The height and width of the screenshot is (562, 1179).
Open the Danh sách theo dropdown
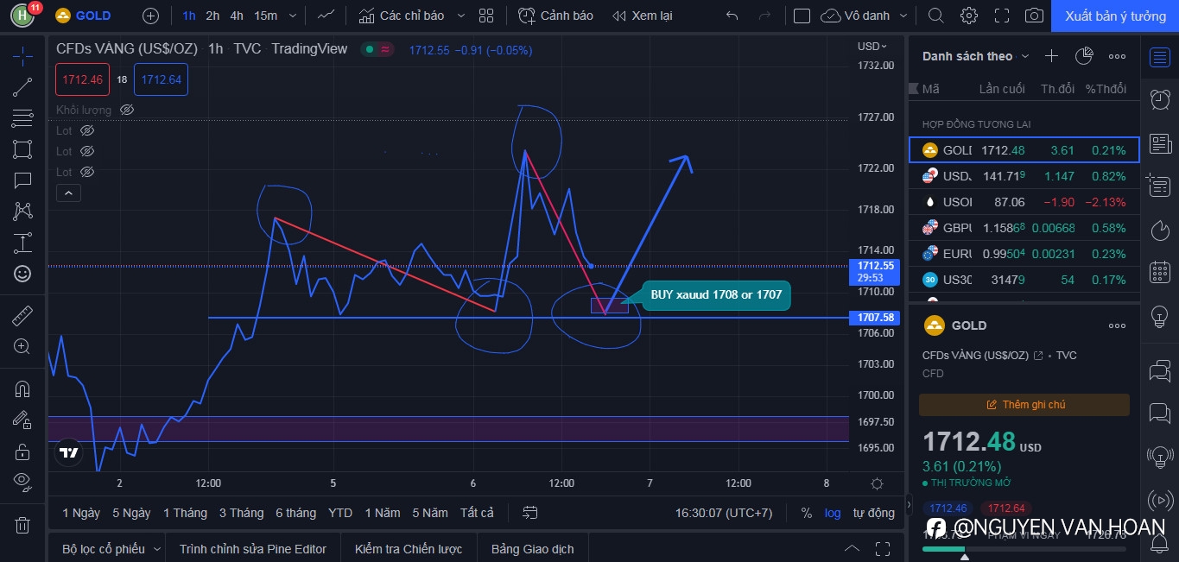[976, 56]
